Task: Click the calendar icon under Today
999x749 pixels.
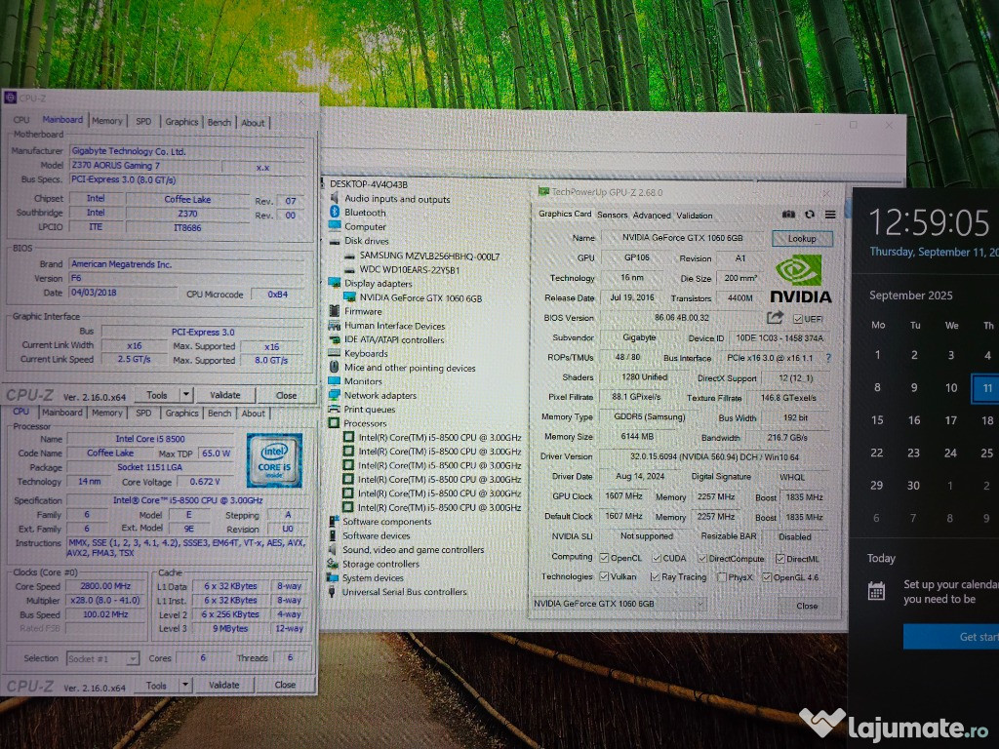Action: (877, 591)
